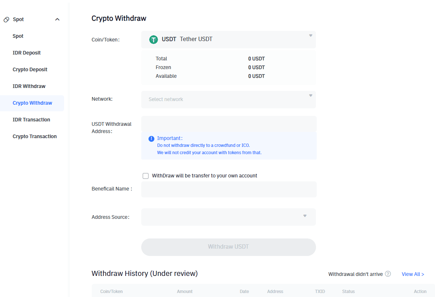The width and height of the screenshot is (435, 297).
Task: Click the USDT Tether token icon
Action: [x=153, y=40]
